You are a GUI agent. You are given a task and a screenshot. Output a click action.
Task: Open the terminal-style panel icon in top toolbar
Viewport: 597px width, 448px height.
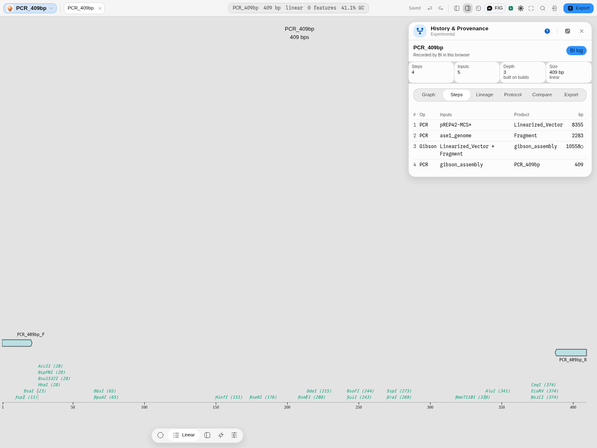point(478,8)
